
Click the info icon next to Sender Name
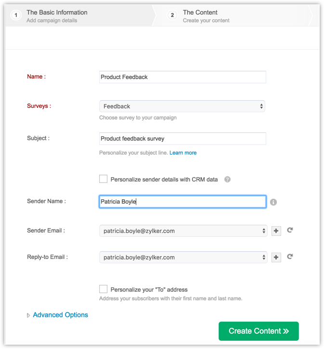[x=273, y=202]
